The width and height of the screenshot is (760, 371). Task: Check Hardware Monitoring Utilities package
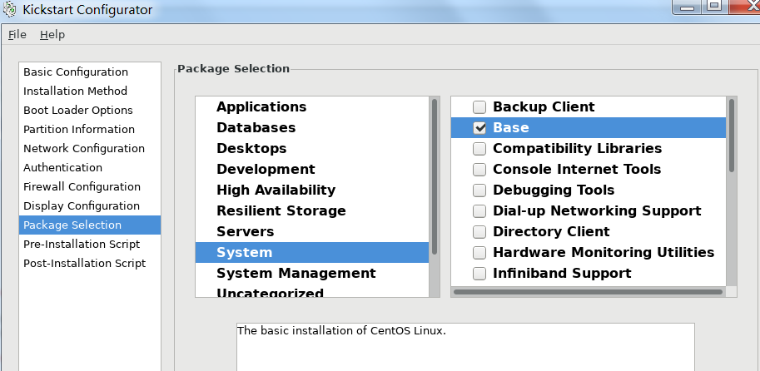[x=479, y=252]
